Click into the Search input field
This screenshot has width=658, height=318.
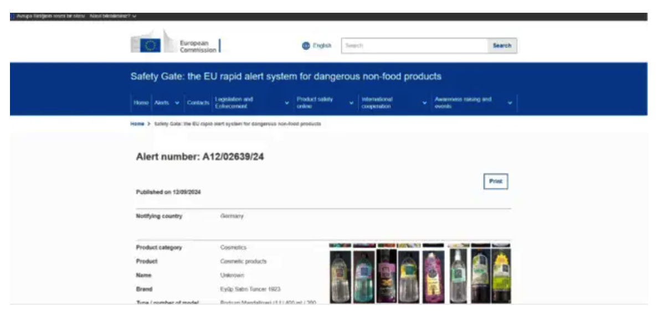pos(415,46)
